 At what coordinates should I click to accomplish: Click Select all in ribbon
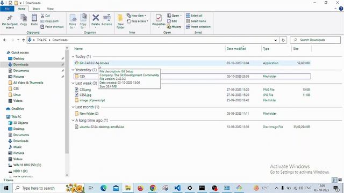(x=194, y=16)
